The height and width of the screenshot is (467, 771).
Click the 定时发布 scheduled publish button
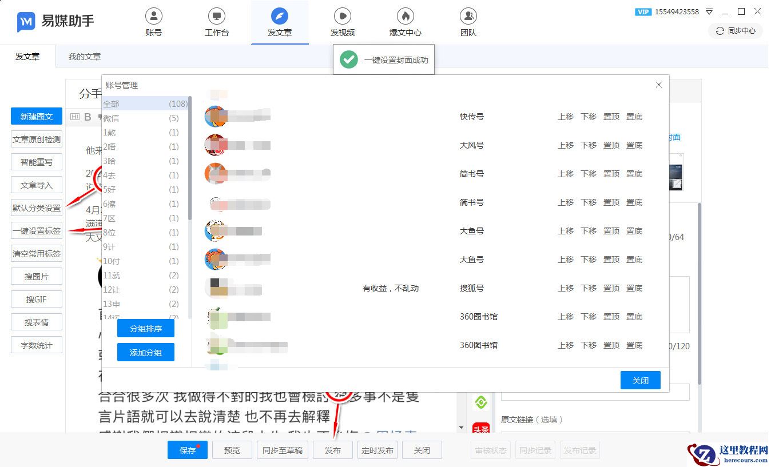point(377,450)
